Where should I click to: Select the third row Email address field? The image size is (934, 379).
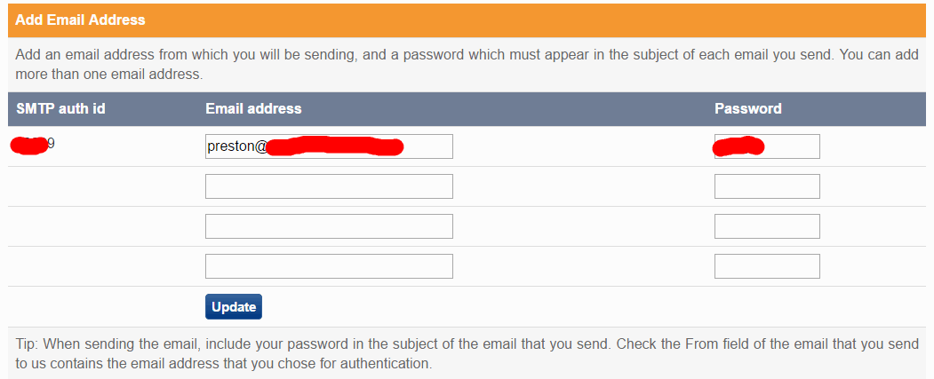click(x=329, y=226)
